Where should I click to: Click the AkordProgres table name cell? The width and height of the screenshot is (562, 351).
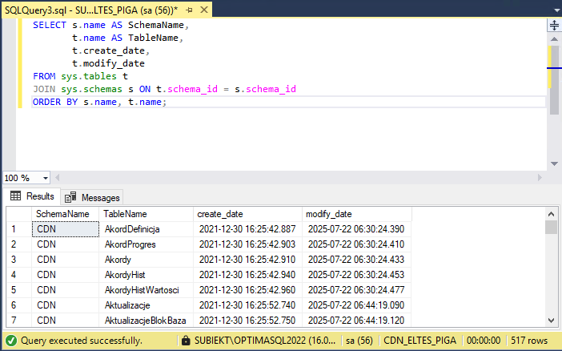(146, 244)
